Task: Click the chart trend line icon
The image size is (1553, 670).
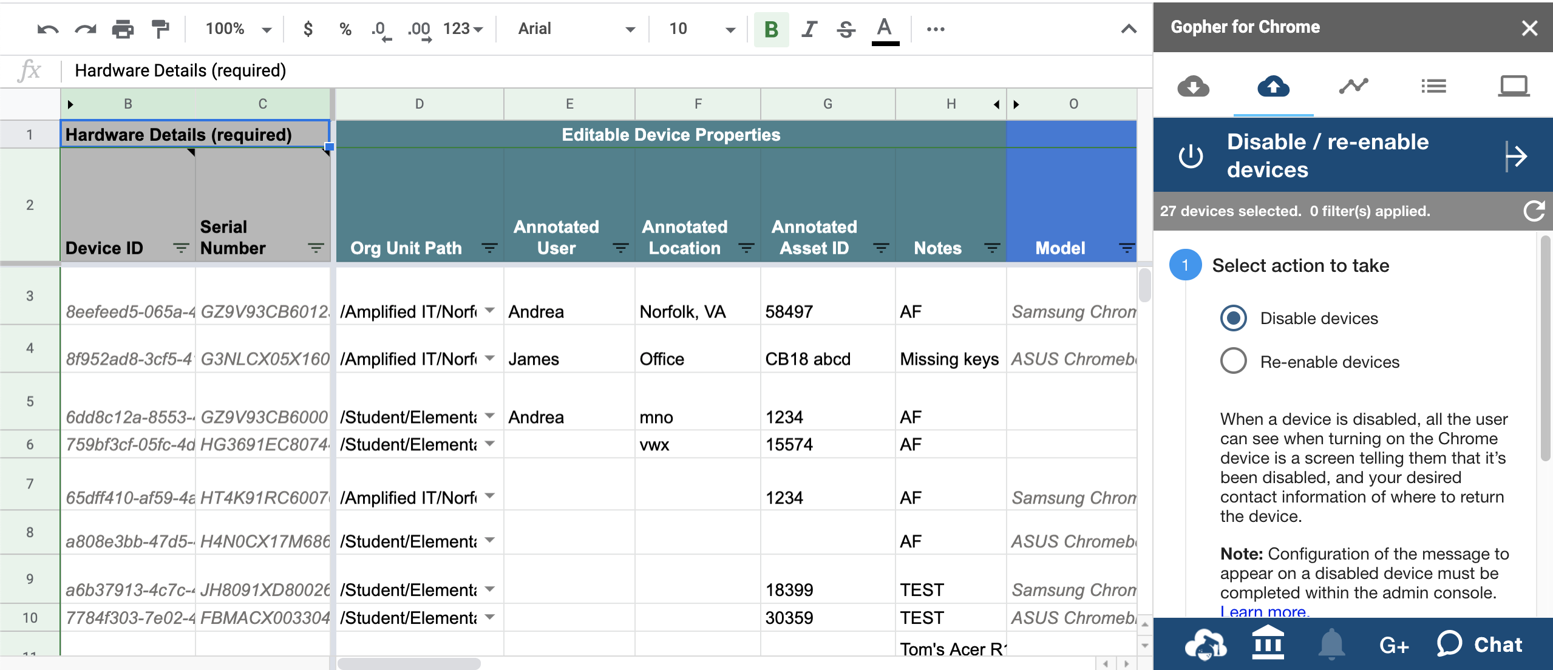Action: pyautogui.click(x=1353, y=86)
